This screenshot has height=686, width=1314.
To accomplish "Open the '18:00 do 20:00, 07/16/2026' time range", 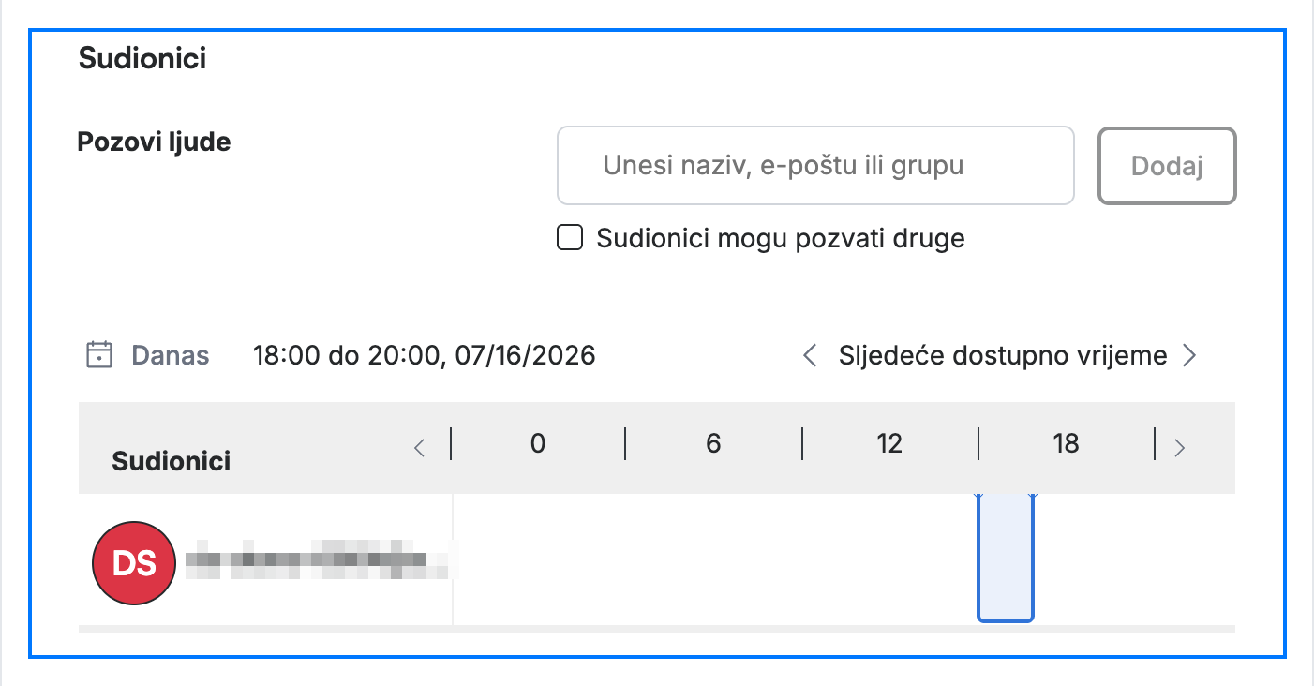I will pos(425,356).
